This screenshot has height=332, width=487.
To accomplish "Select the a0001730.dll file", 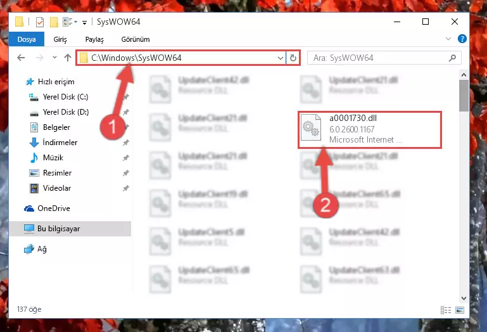I will (x=370, y=130).
